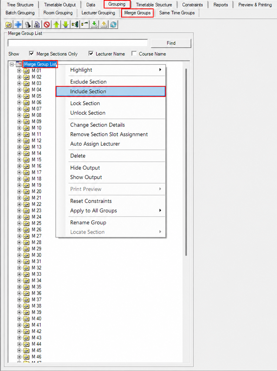This screenshot has width=277, height=371.
Task: Click the Merge Group List root icon
Action: [x=19, y=64]
